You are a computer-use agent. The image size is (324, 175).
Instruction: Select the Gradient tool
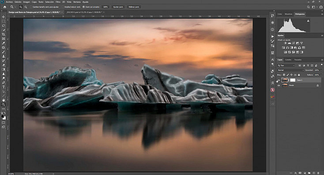pos(3,70)
